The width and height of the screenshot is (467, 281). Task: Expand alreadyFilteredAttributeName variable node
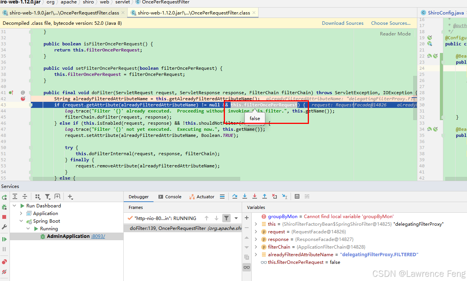pyautogui.click(x=256, y=254)
